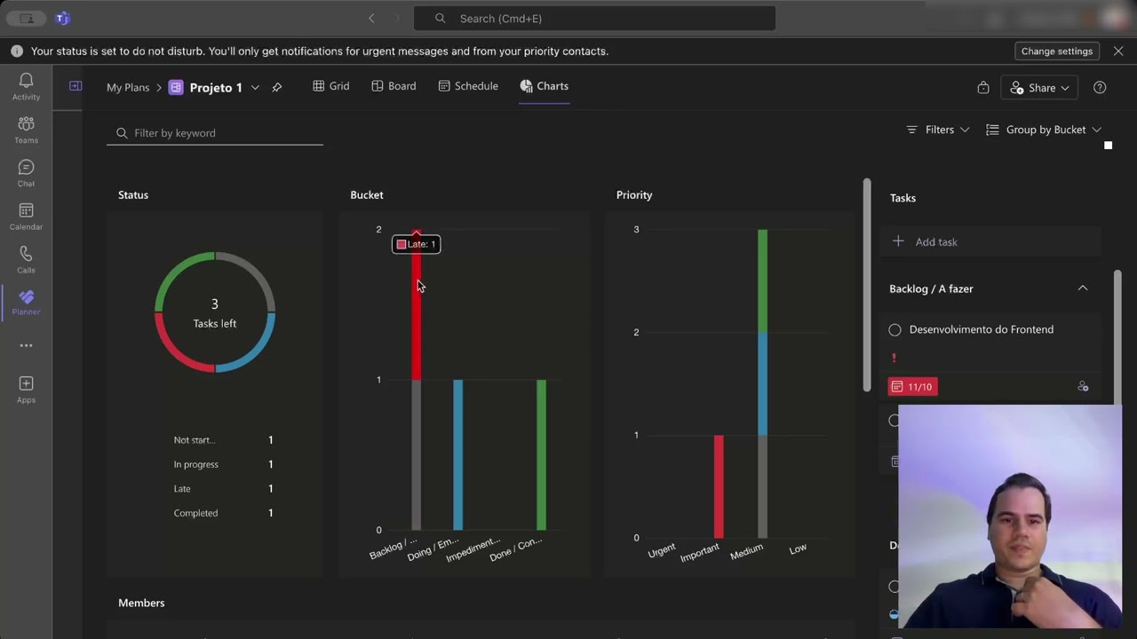Switch to the Grid view tab
The width and height of the screenshot is (1137, 639).
click(x=330, y=86)
